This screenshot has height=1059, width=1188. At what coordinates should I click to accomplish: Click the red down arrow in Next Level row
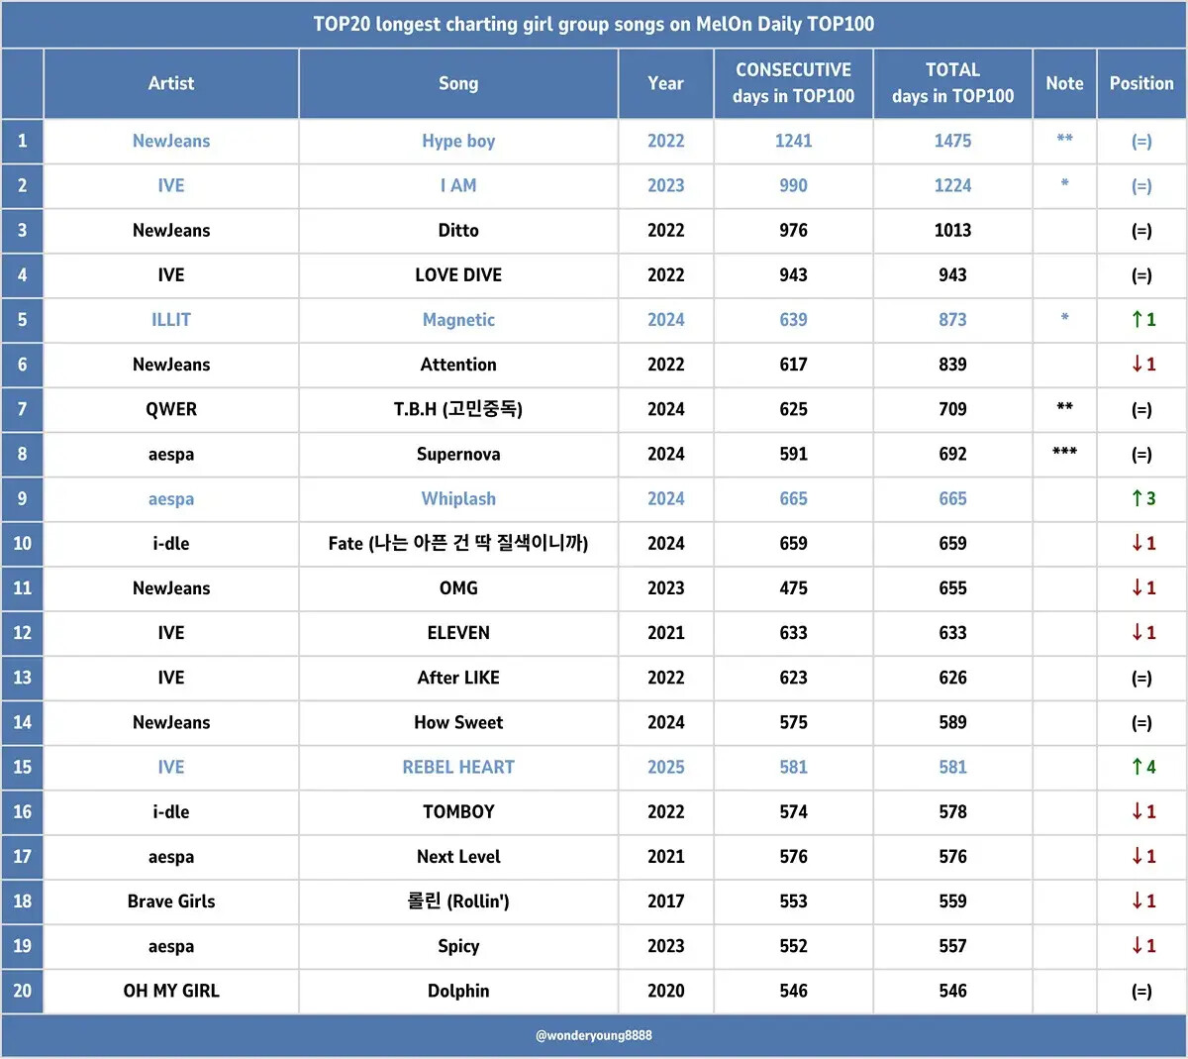click(1138, 856)
